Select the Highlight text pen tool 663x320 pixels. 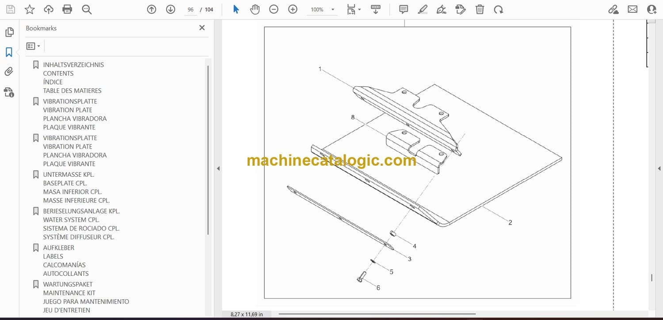point(423,9)
